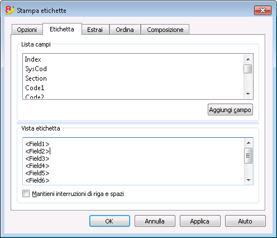Click the Banana app icon in title bar
Screen dimensions: 277x238
click(9, 10)
